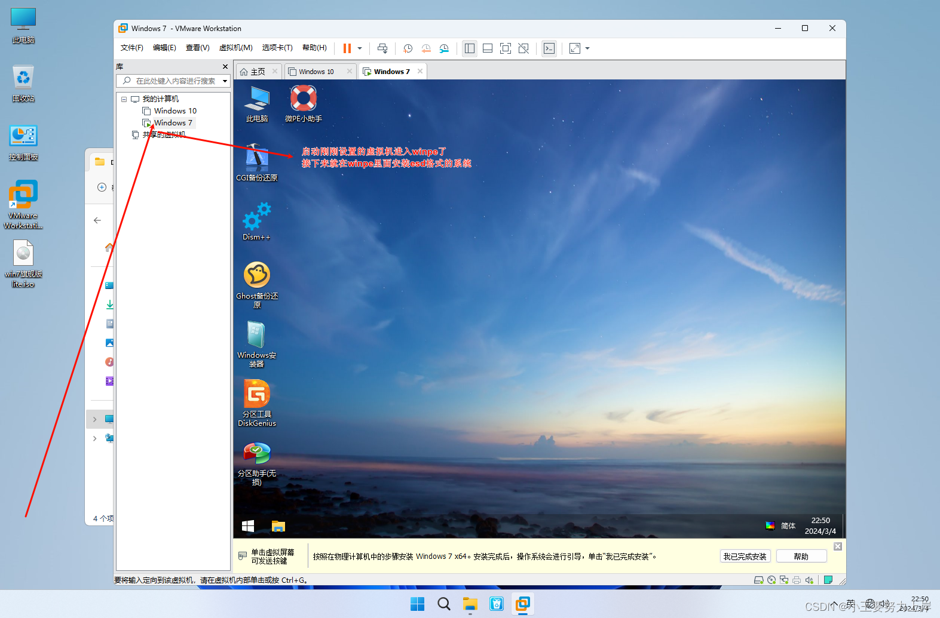Open File Explorer on the guest taskbar
Screen dimensions: 940x618
(278, 526)
